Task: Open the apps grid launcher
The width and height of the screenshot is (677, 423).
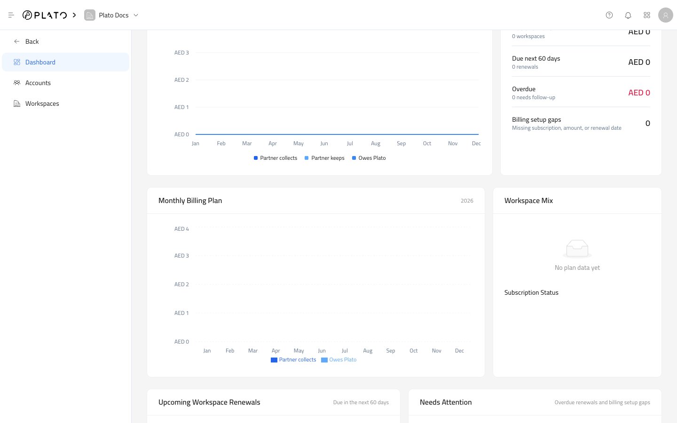Action: 647,15
